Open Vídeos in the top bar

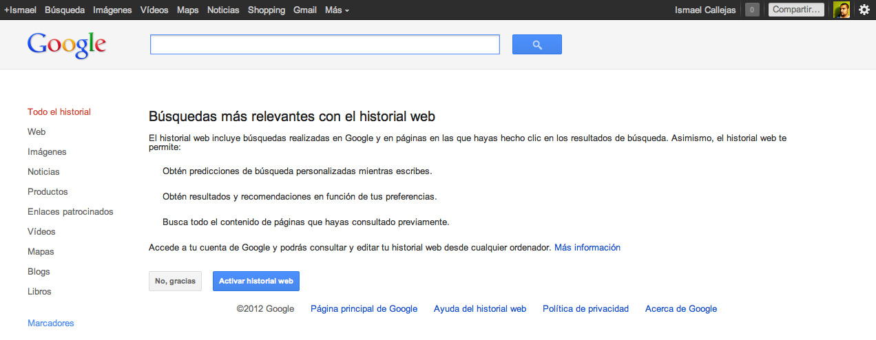pyautogui.click(x=154, y=10)
